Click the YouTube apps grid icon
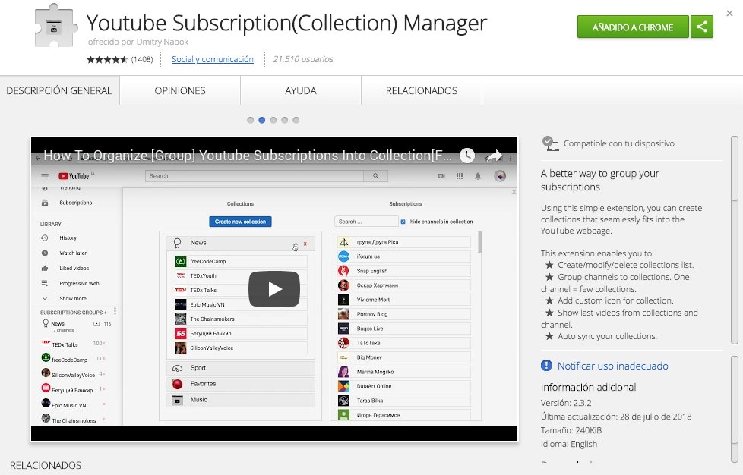This screenshot has height=475, width=743. point(459,176)
